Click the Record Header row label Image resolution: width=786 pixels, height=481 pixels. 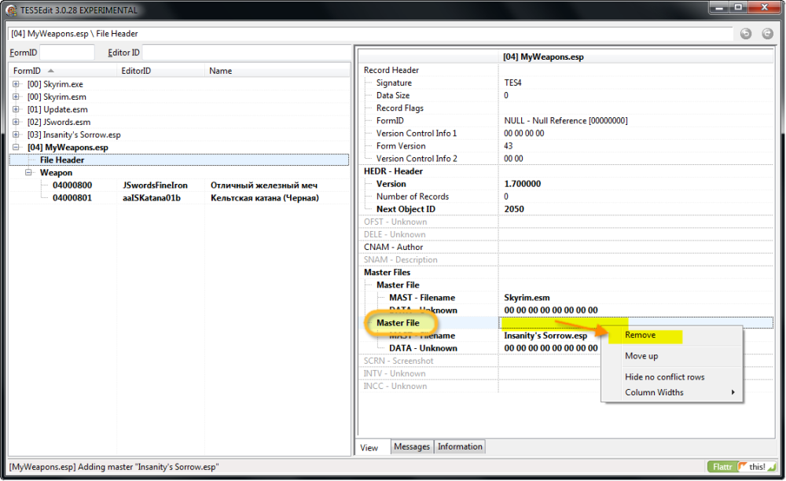391,70
